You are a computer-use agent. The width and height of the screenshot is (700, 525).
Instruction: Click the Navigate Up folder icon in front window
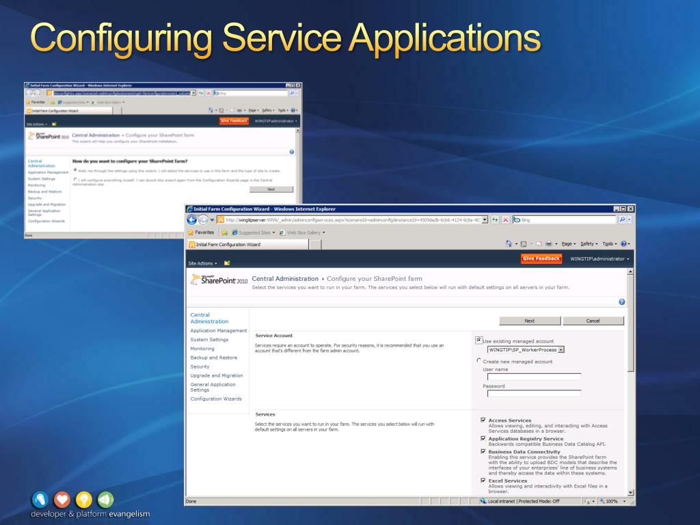click(x=227, y=263)
